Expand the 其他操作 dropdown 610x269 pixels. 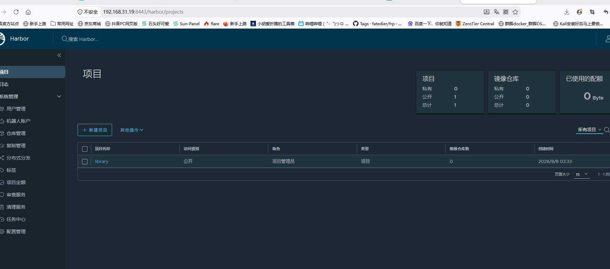(x=132, y=130)
